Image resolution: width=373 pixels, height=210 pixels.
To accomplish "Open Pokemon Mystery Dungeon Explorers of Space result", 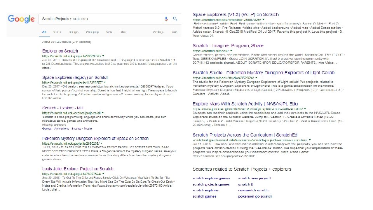I will point(96,138).
